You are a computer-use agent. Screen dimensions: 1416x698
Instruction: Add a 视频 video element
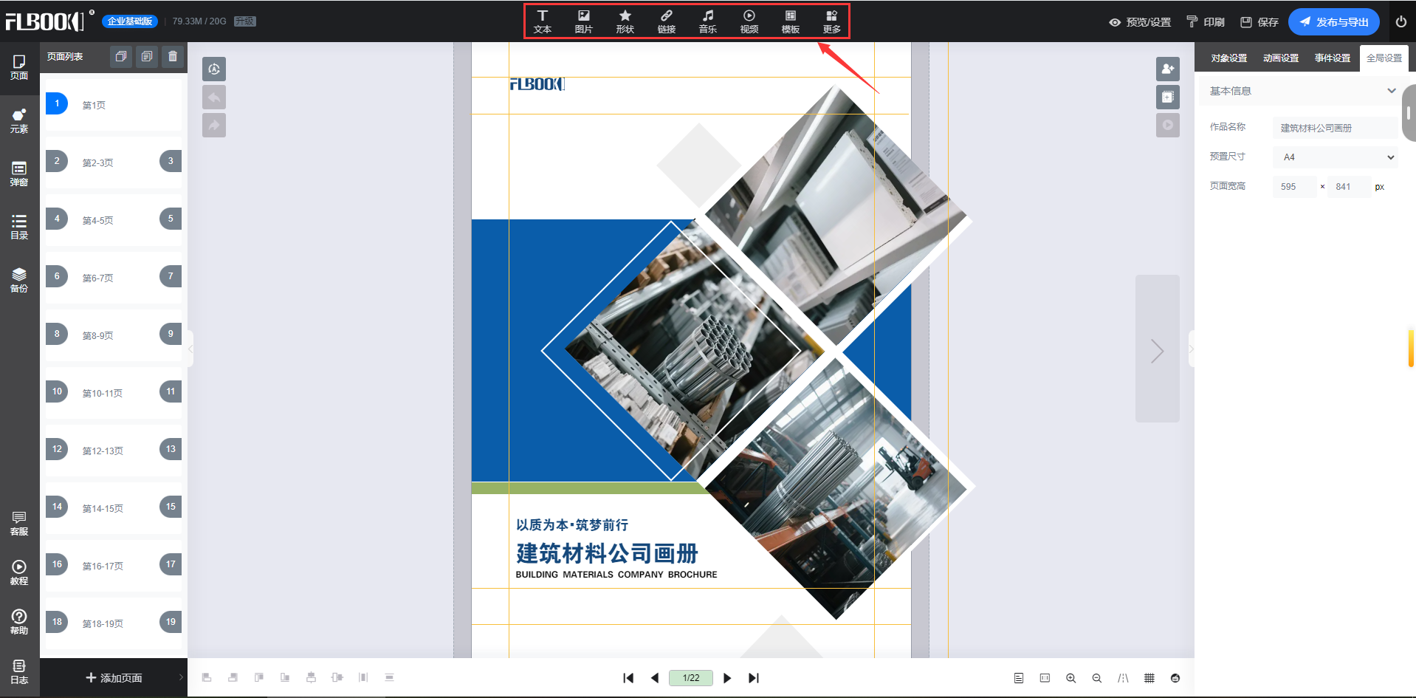coord(749,21)
